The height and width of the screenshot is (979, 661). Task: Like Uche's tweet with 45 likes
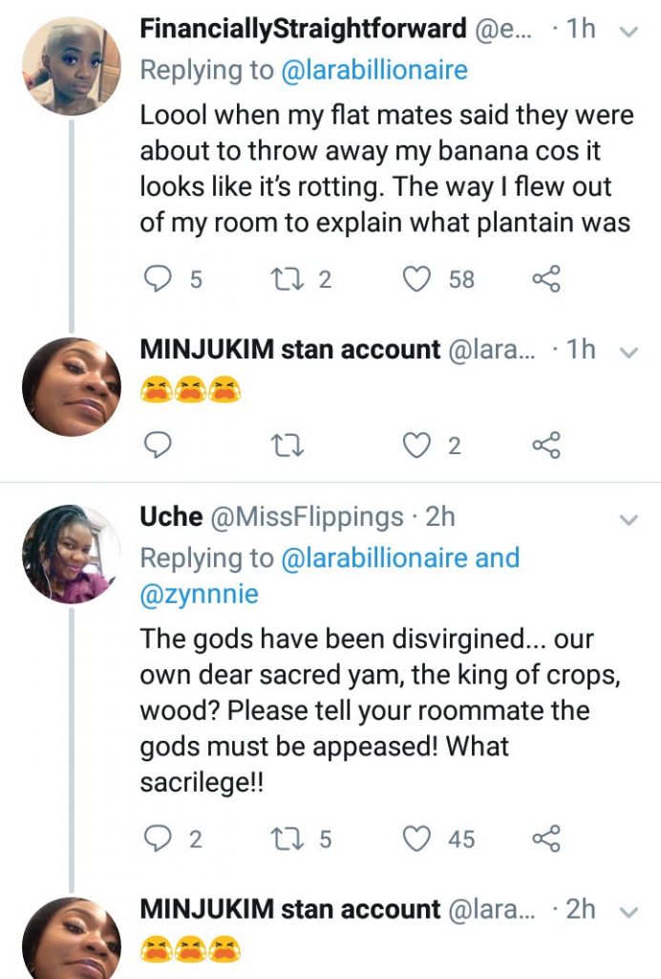point(416,838)
